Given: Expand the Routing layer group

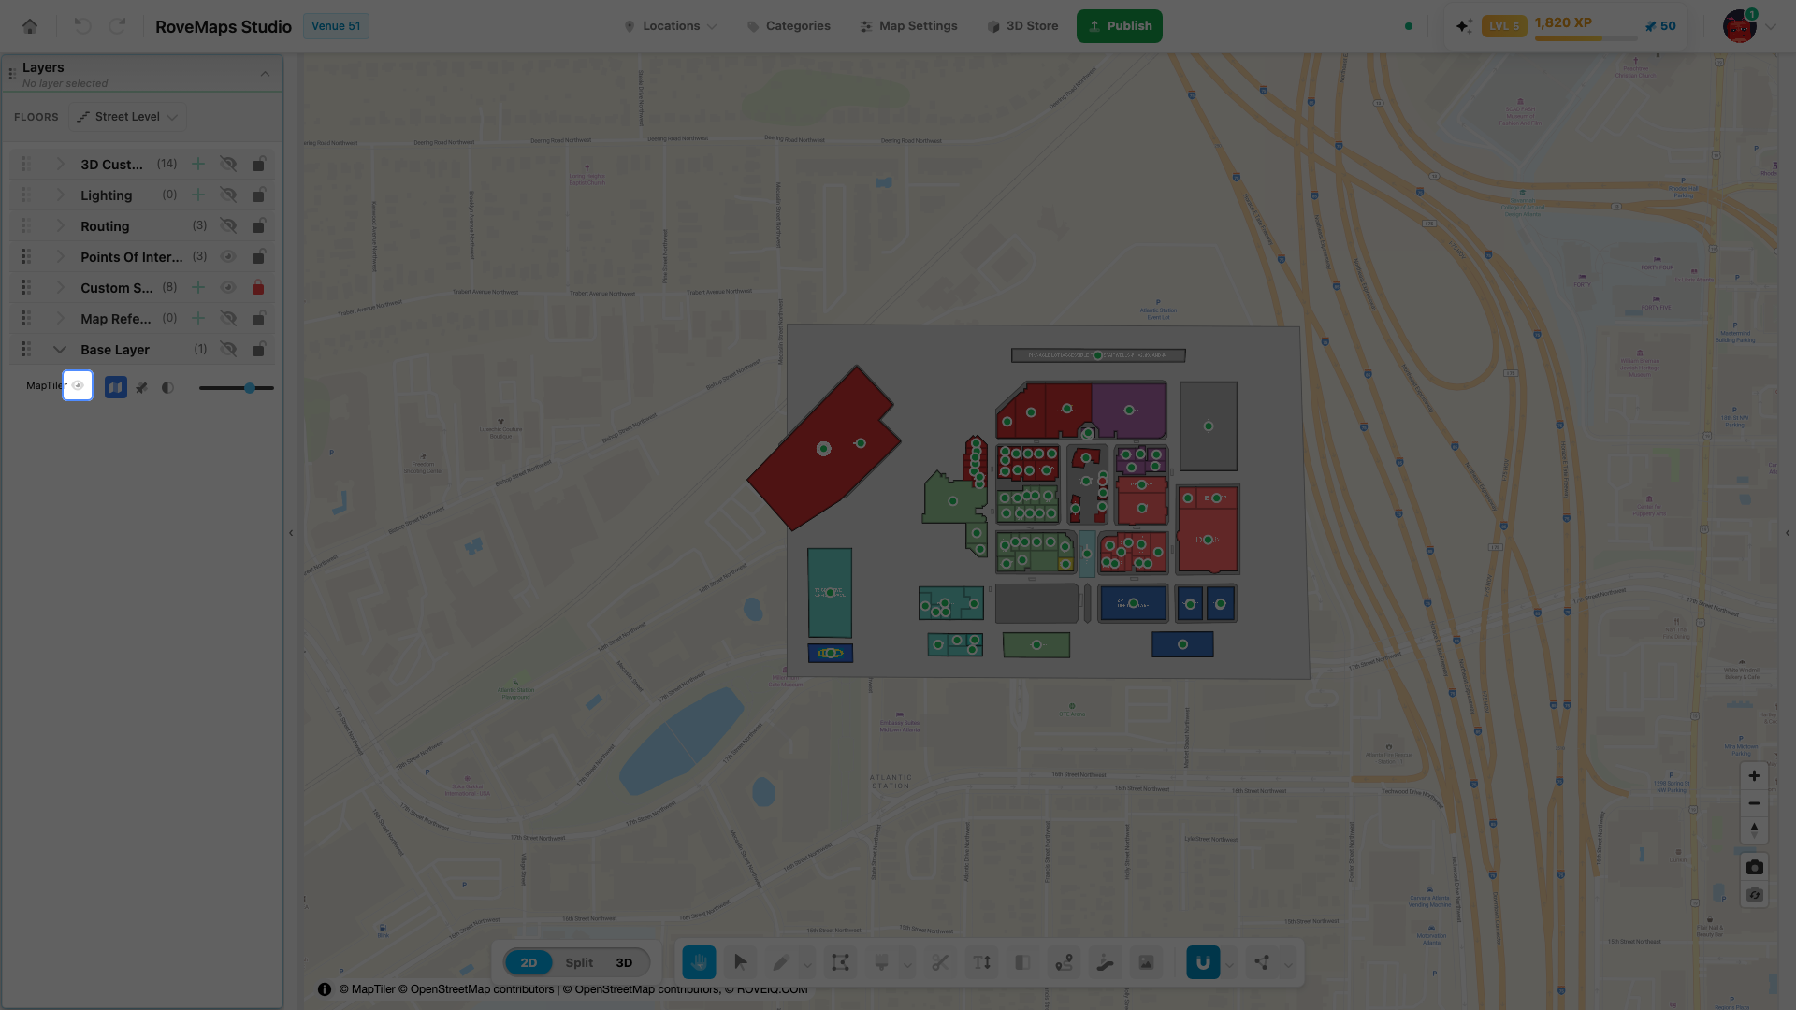Looking at the screenshot, I should click(60, 225).
